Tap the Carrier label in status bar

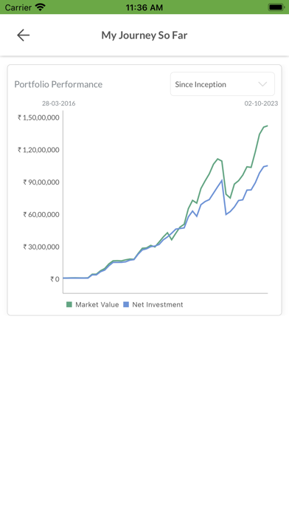pyautogui.click(x=18, y=7)
